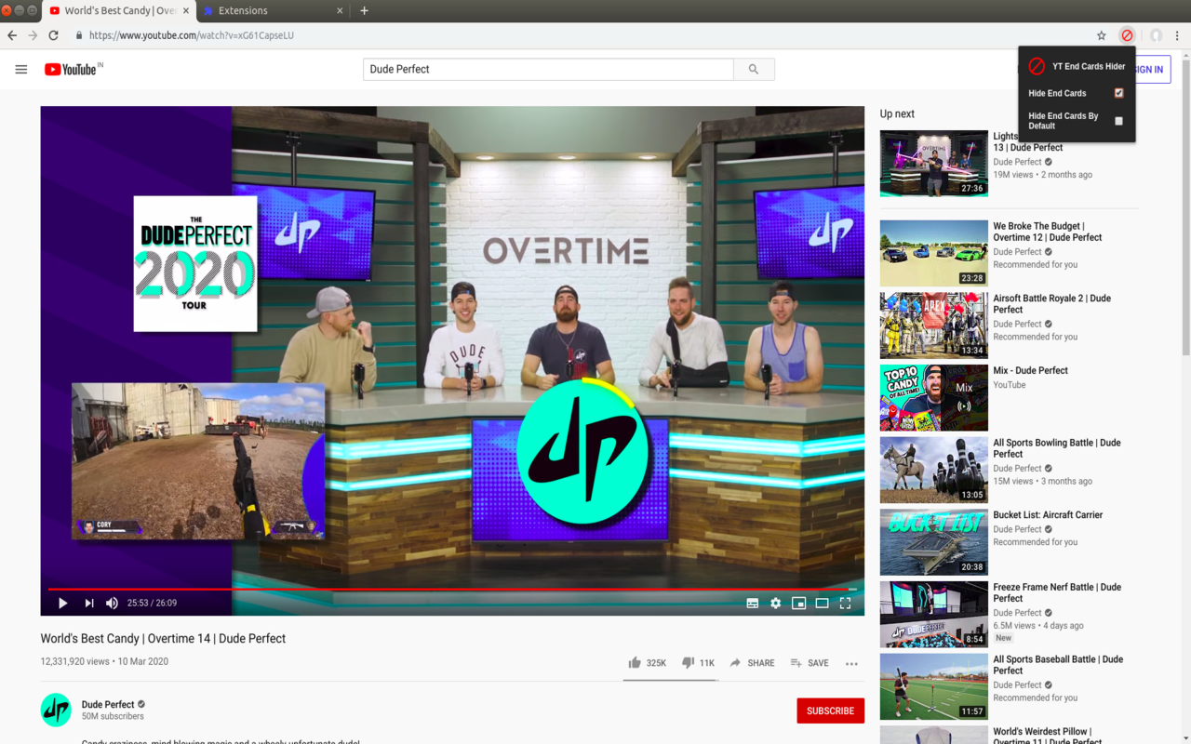Close the Extensions tab
1191x744 pixels.
point(340,11)
